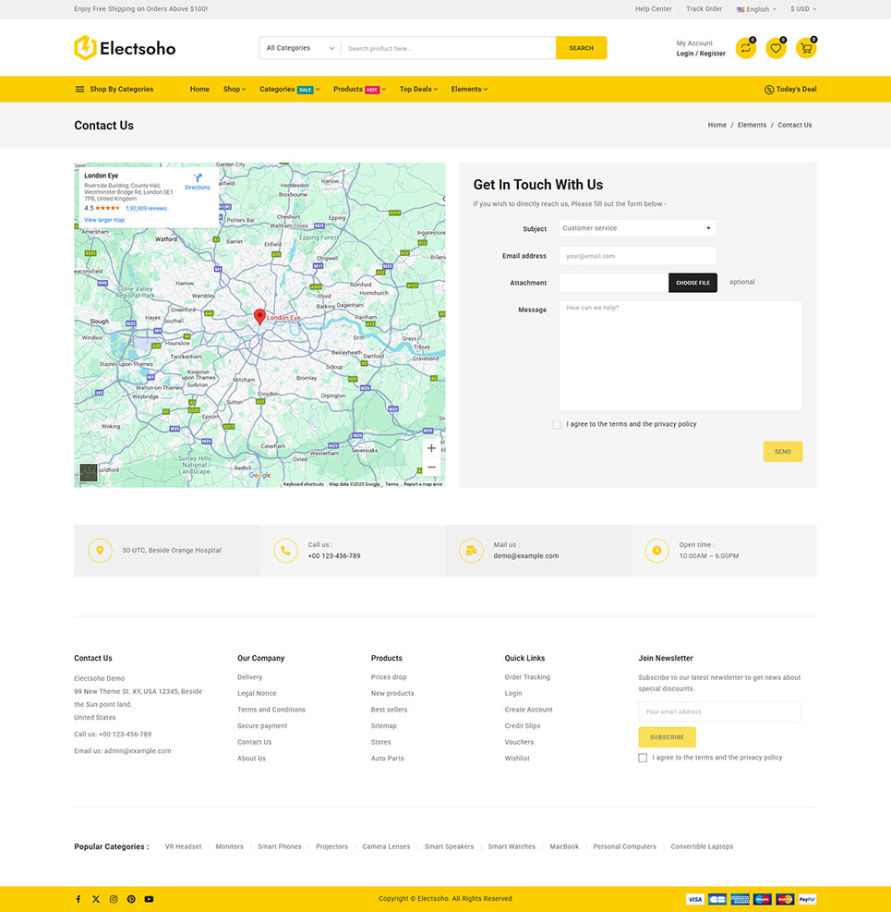
Task: Open the Subject dropdown
Action: (x=637, y=228)
